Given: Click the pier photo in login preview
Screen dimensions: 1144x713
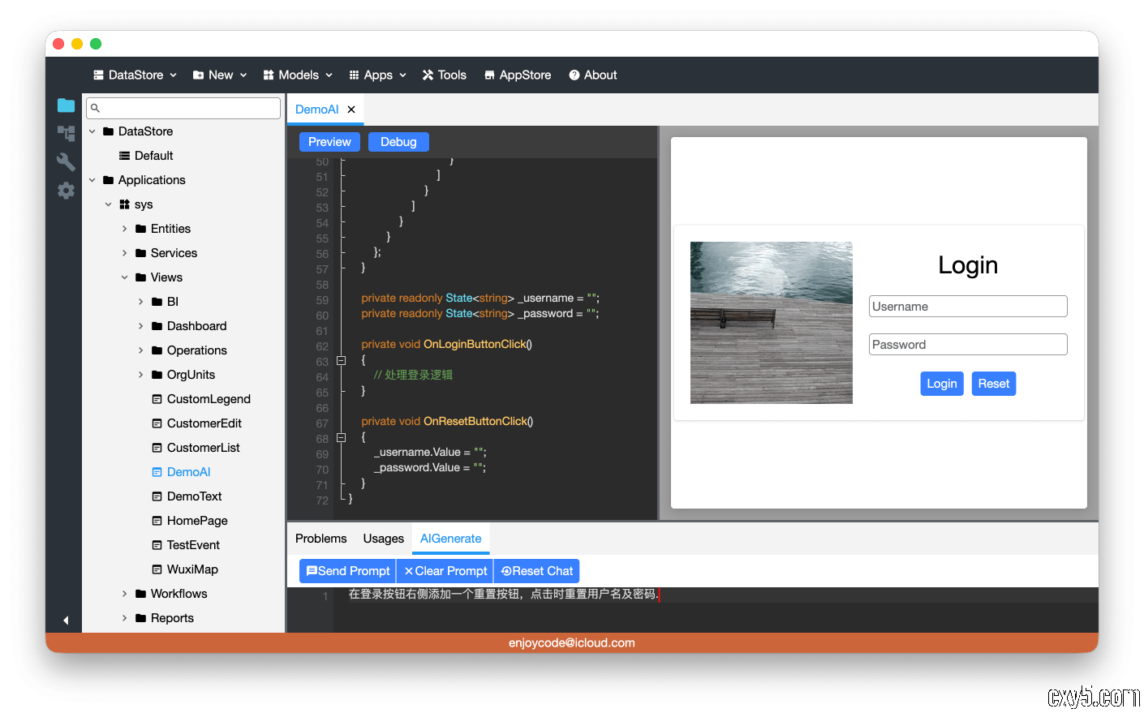Looking at the screenshot, I should tap(771, 322).
